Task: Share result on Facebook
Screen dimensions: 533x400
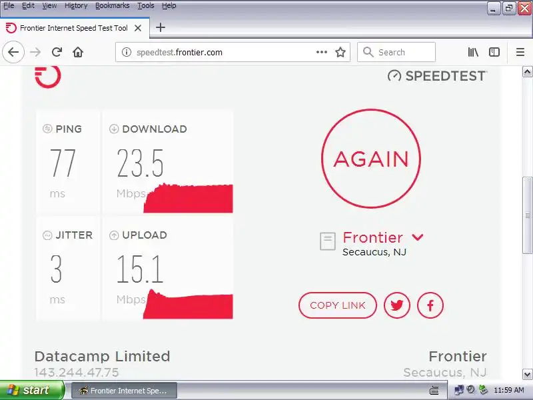Action: pos(430,305)
